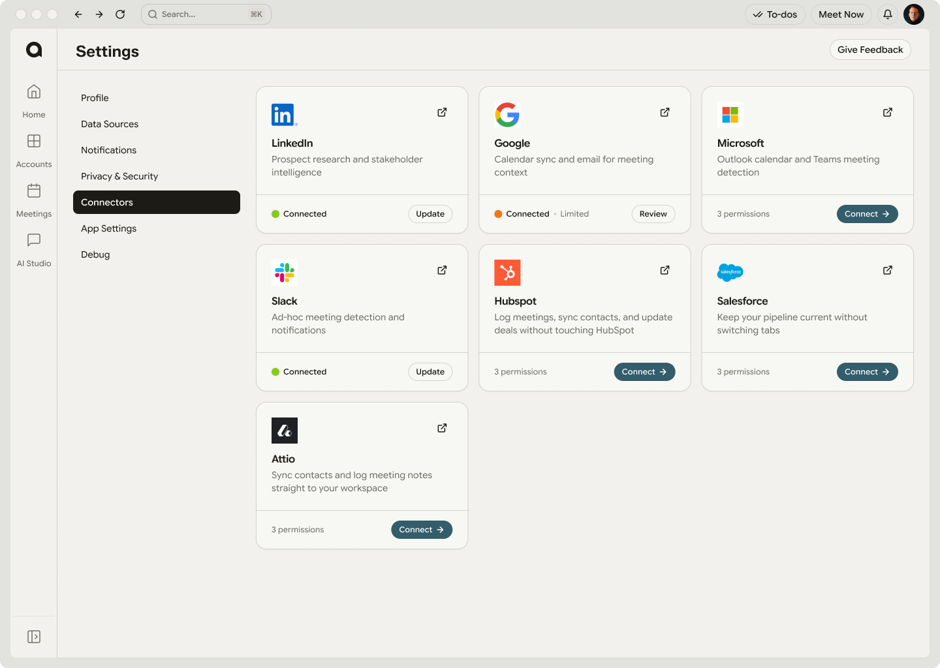
Task: Click the LinkedIn logo
Action: coord(285,115)
